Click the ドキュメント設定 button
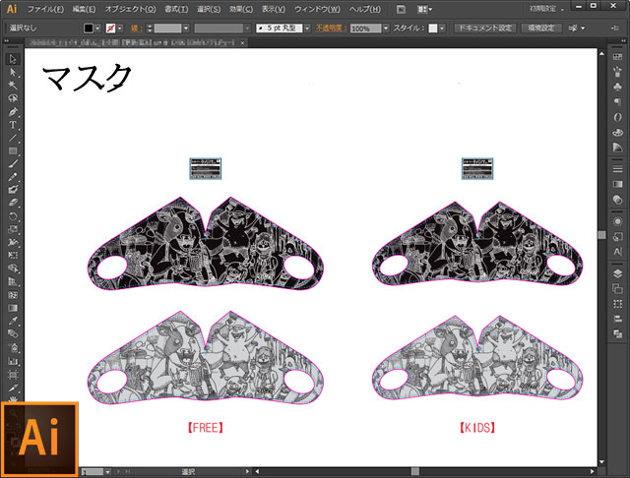 485,29
